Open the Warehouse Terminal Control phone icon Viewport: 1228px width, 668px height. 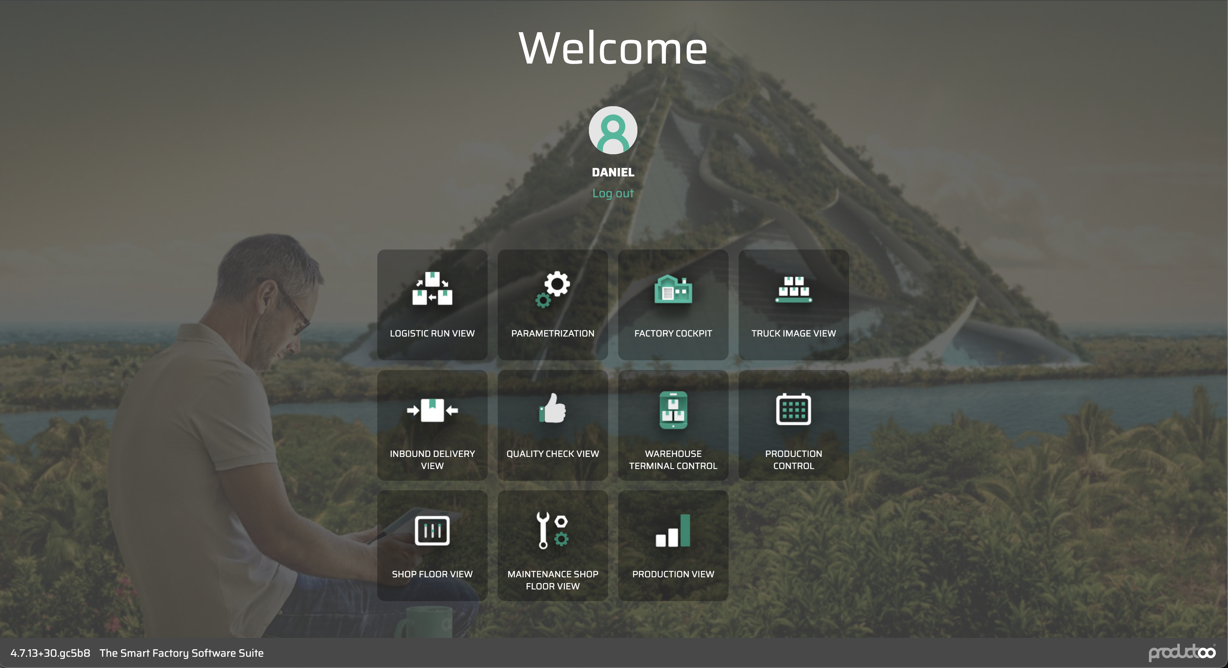coord(673,410)
